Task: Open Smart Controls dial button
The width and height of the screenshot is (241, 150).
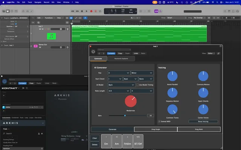Action: coord(23,11)
